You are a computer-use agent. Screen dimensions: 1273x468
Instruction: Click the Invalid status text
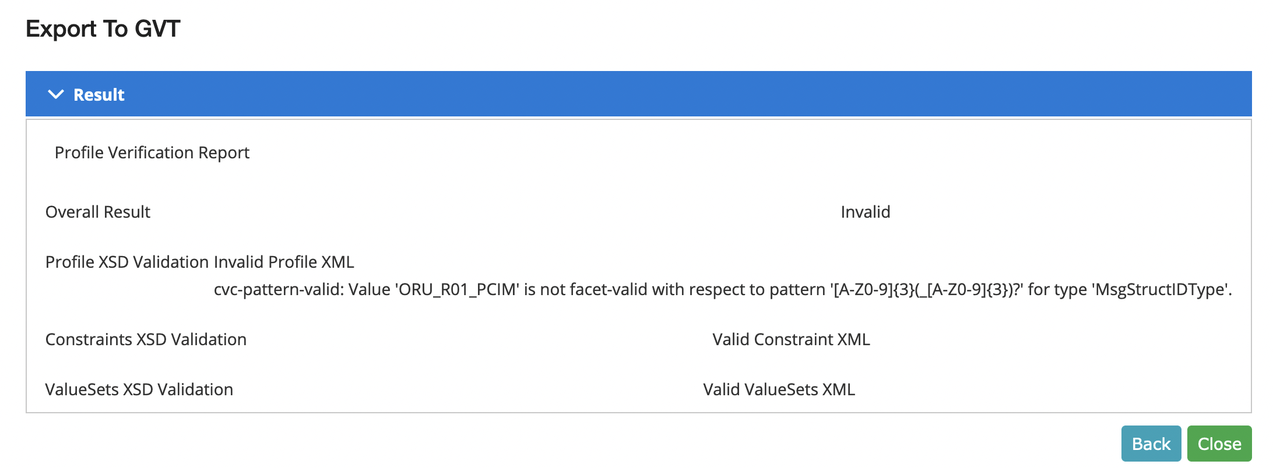pos(865,212)
